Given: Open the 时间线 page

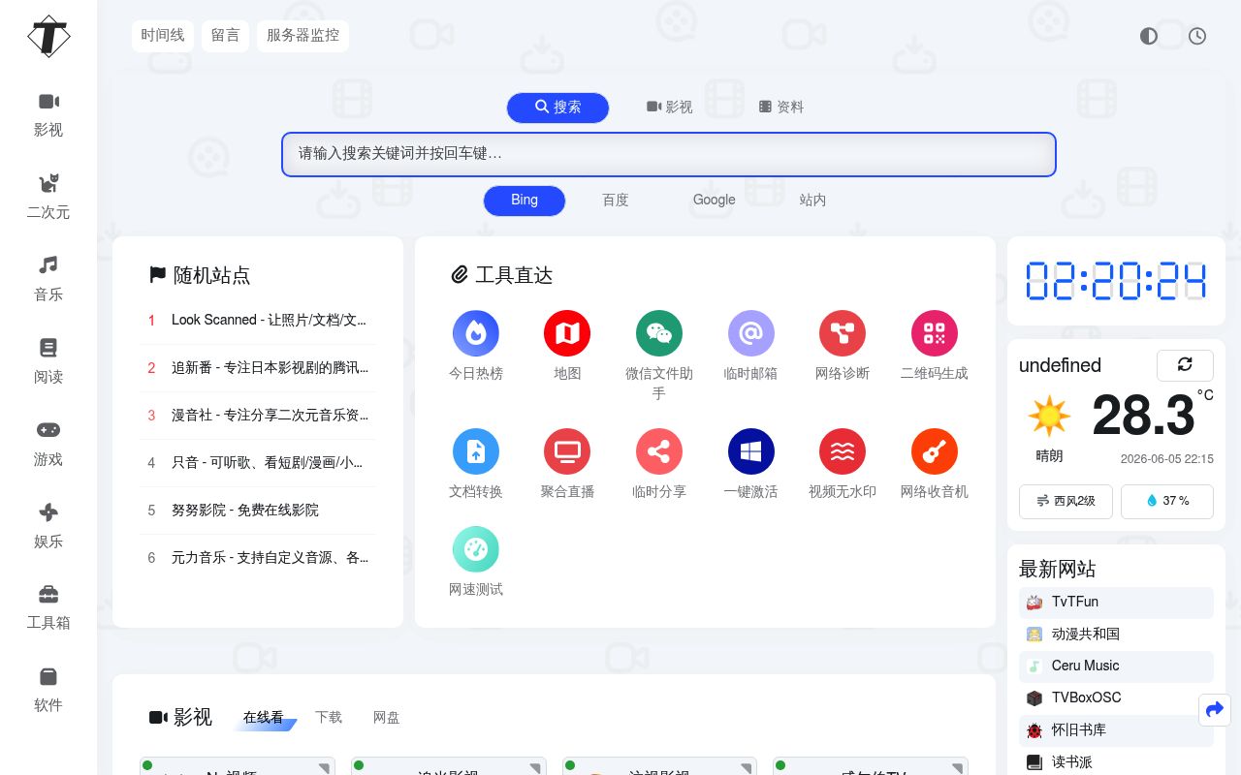Looking at the screenshot, I should (163, 36).
